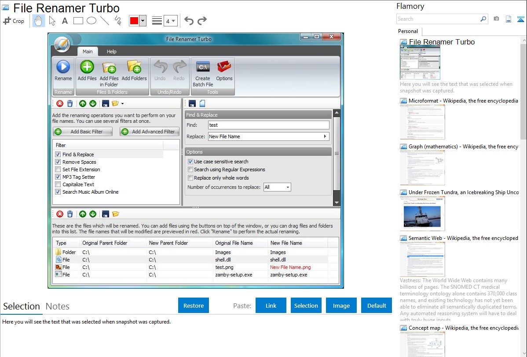Redo the last annotation

pyautogui.click(x=202, y=21)
